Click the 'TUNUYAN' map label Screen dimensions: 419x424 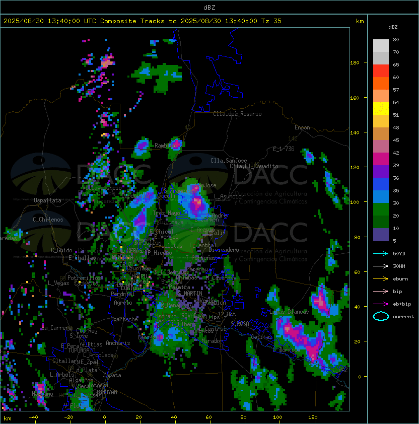(107, 392)
